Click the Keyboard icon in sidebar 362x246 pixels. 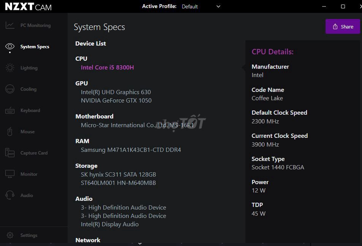[10, 110]
